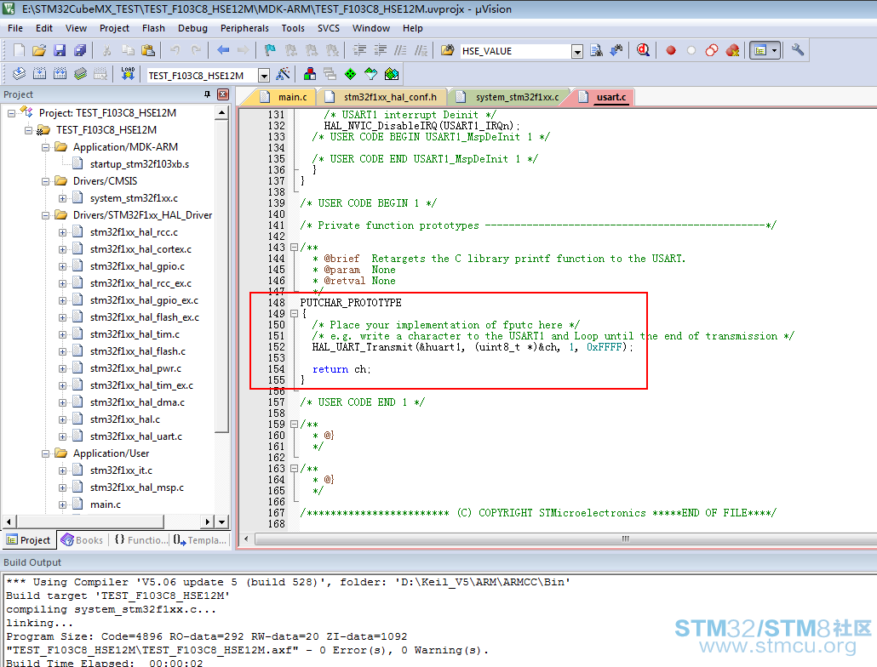Insert breakpoint using red circle icon
Viewport: 877px width, 667px height.
(x=671, y=50)
